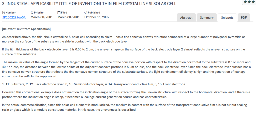Click the Published date October 11, 2002
The image size is (256, 115).
(97, 17)
